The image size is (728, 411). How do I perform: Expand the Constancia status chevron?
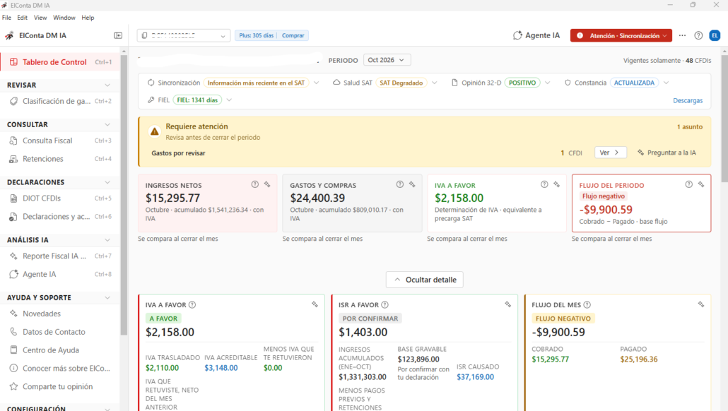[667, 83]
